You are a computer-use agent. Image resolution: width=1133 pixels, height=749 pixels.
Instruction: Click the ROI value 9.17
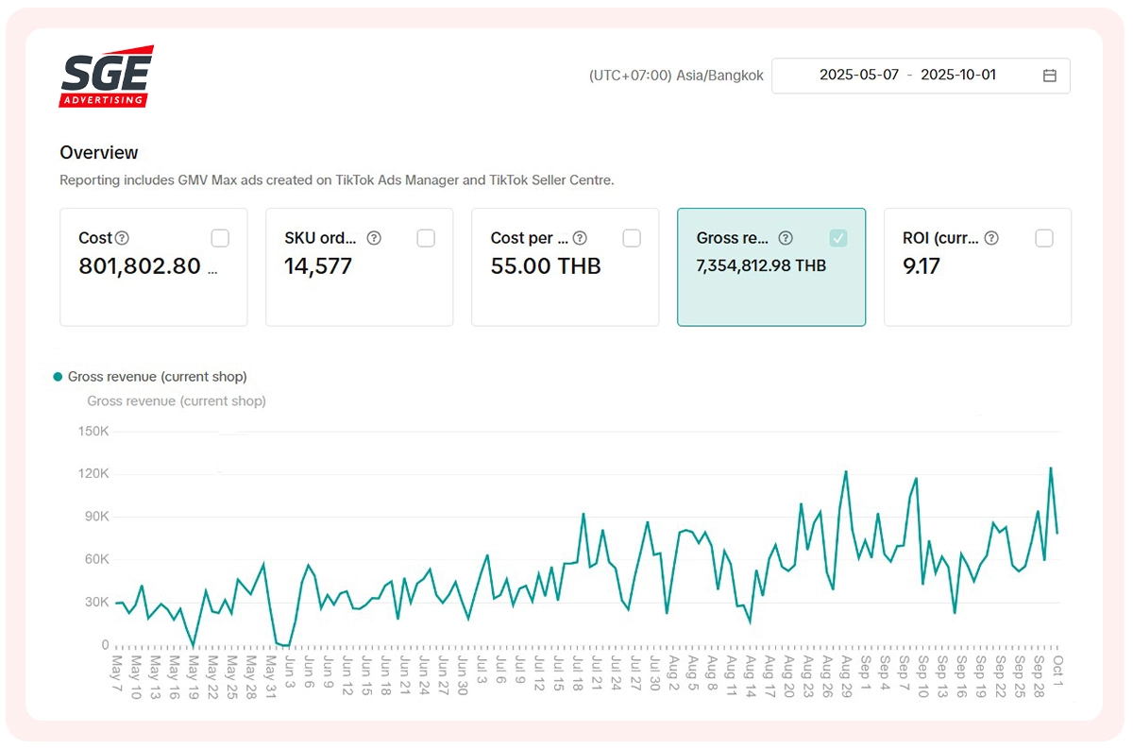[922, 266]
